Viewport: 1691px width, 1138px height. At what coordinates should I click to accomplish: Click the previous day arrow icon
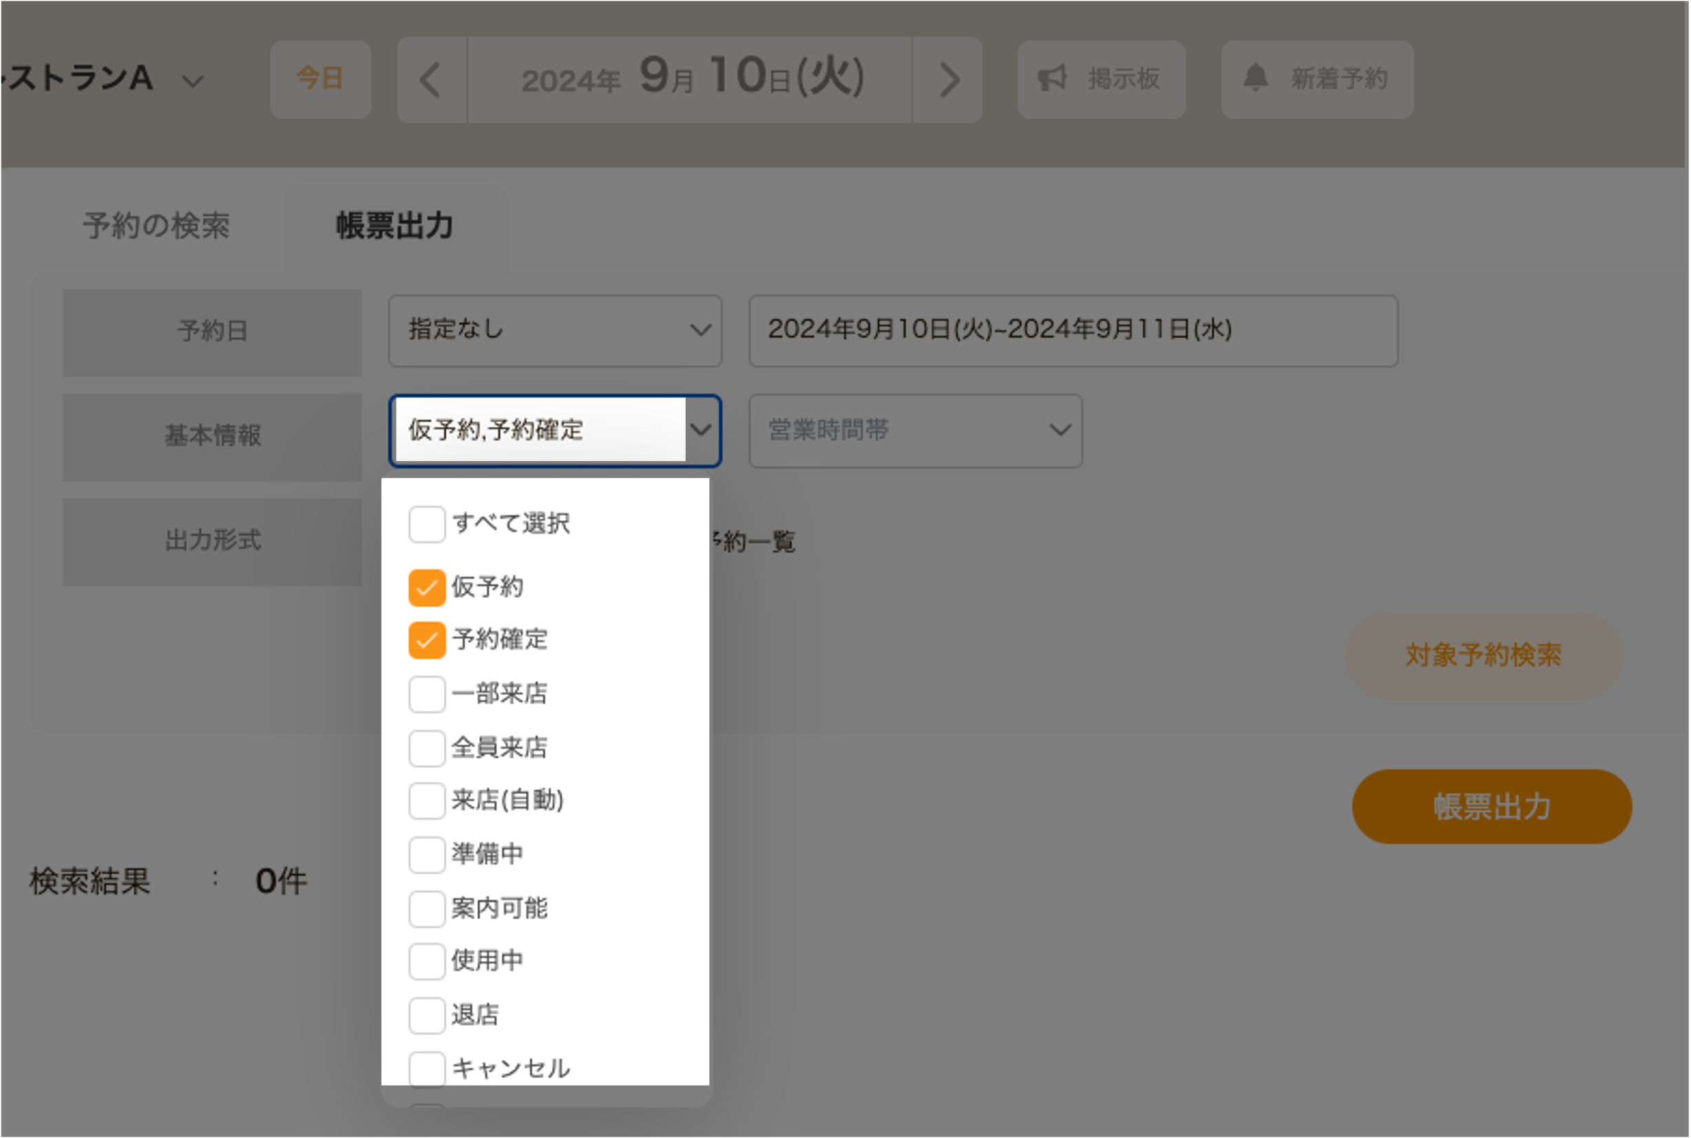coord(431,80)
